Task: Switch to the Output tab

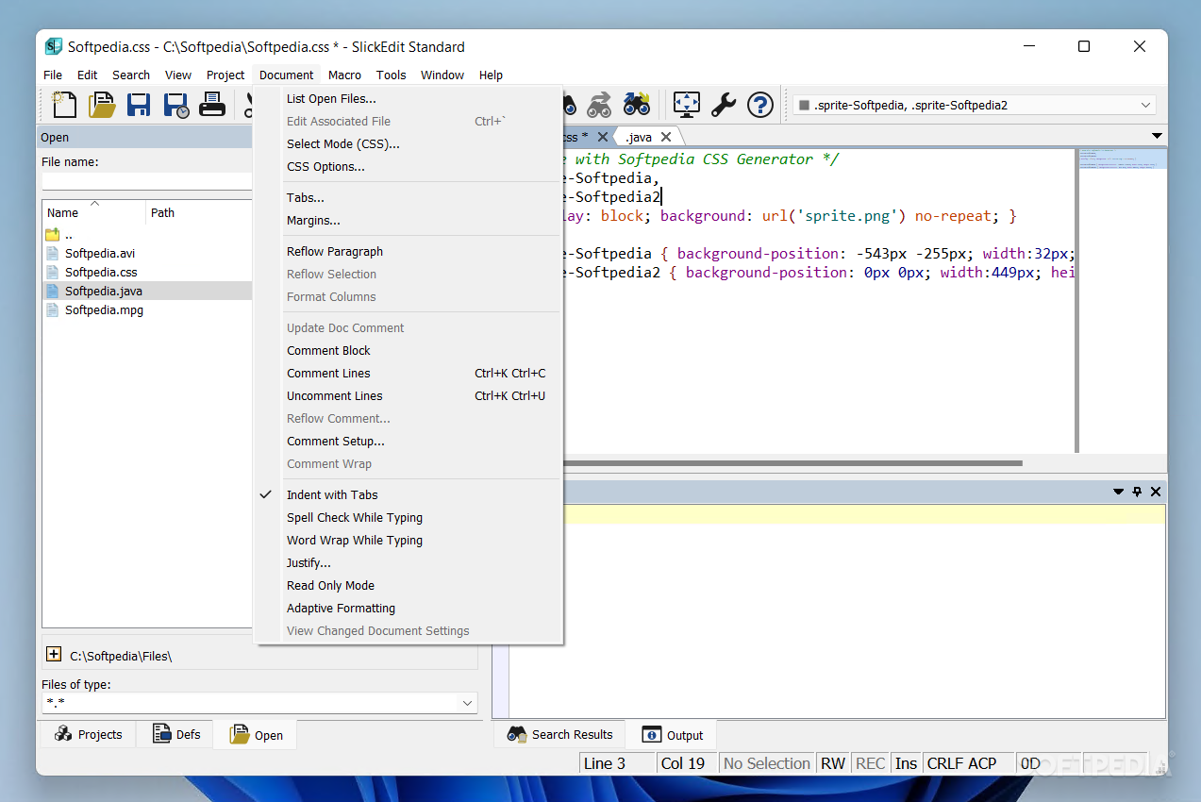Action: tap(673, 735)
